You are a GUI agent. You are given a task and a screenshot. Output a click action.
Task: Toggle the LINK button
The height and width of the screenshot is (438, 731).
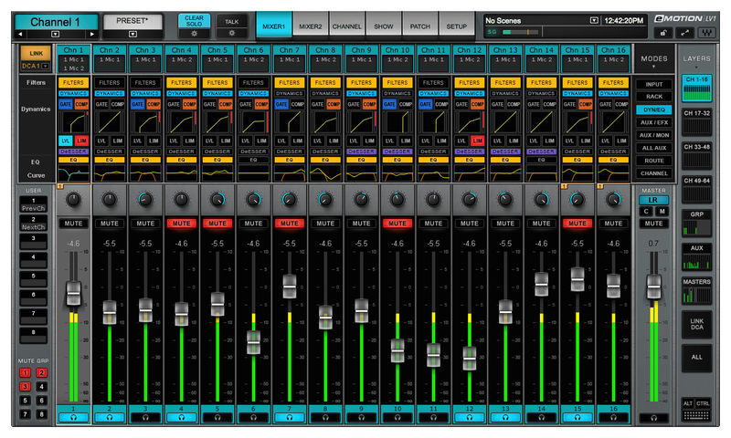point(36,53)
